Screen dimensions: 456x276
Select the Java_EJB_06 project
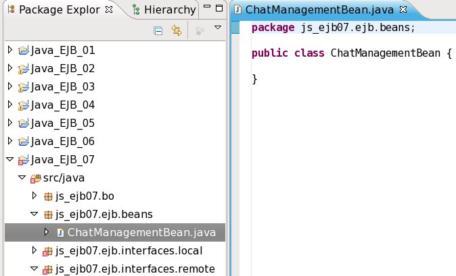click(x=64, y=142)
